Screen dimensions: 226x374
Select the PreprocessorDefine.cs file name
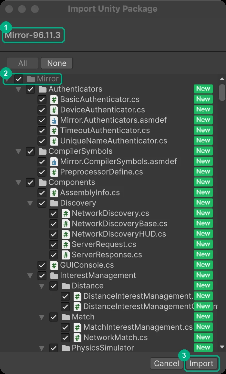coord(101,172)
